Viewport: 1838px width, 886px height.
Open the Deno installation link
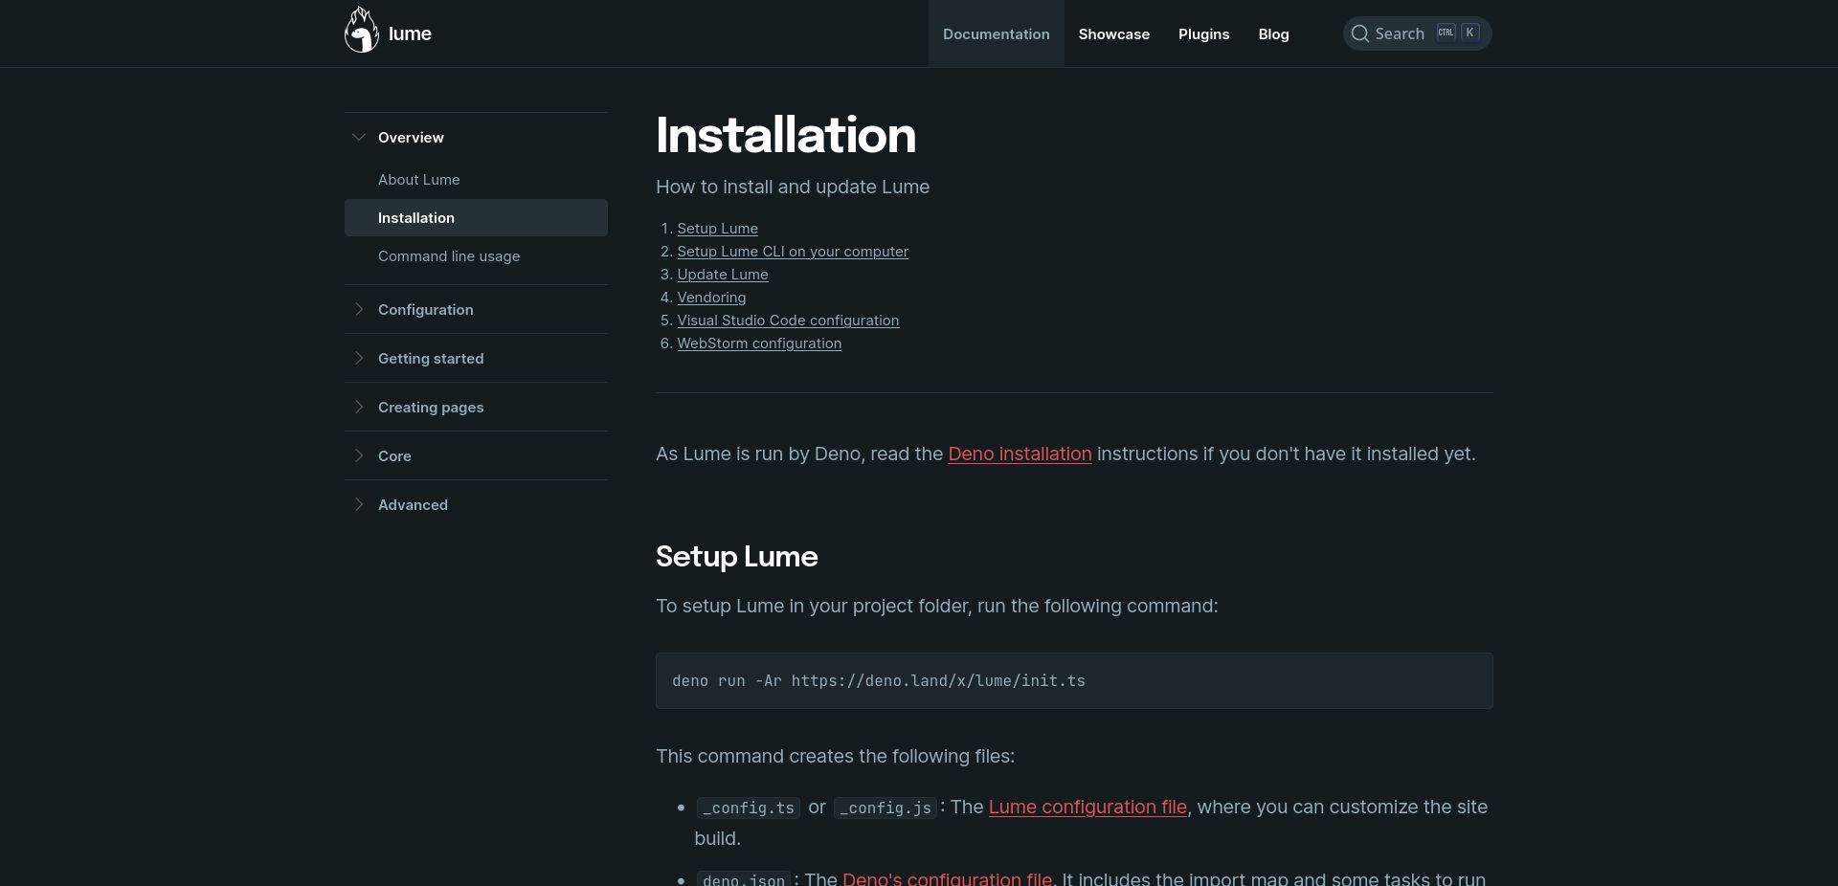pyautogui.click(x=1019, y=454)
